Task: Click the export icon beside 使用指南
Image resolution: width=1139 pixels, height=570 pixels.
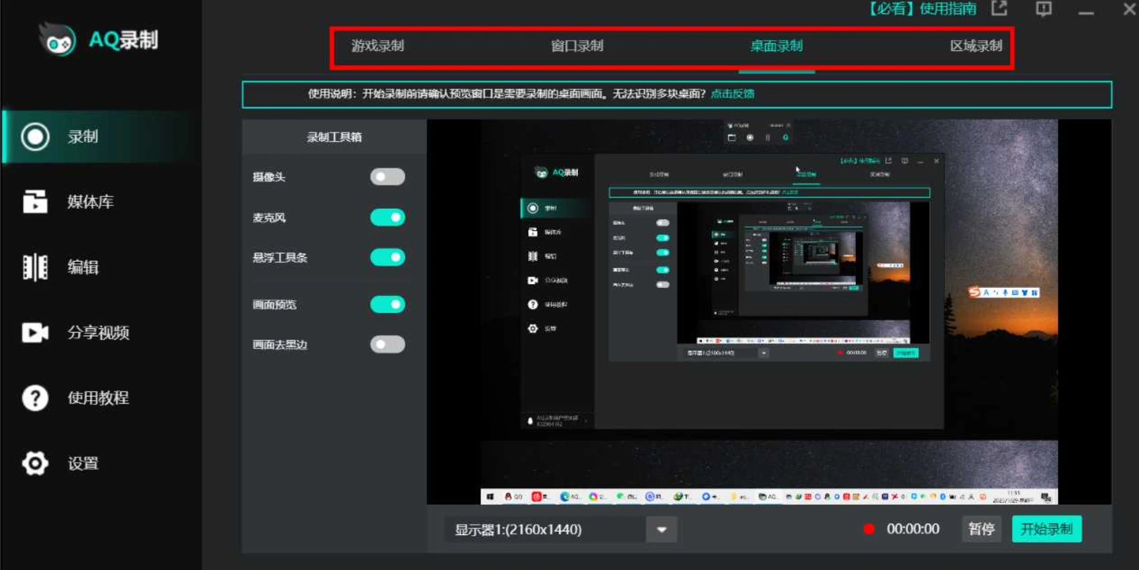Action: pos(999,9)
